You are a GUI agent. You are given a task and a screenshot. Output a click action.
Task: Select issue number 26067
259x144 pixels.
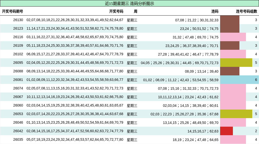tap(18, 97)
